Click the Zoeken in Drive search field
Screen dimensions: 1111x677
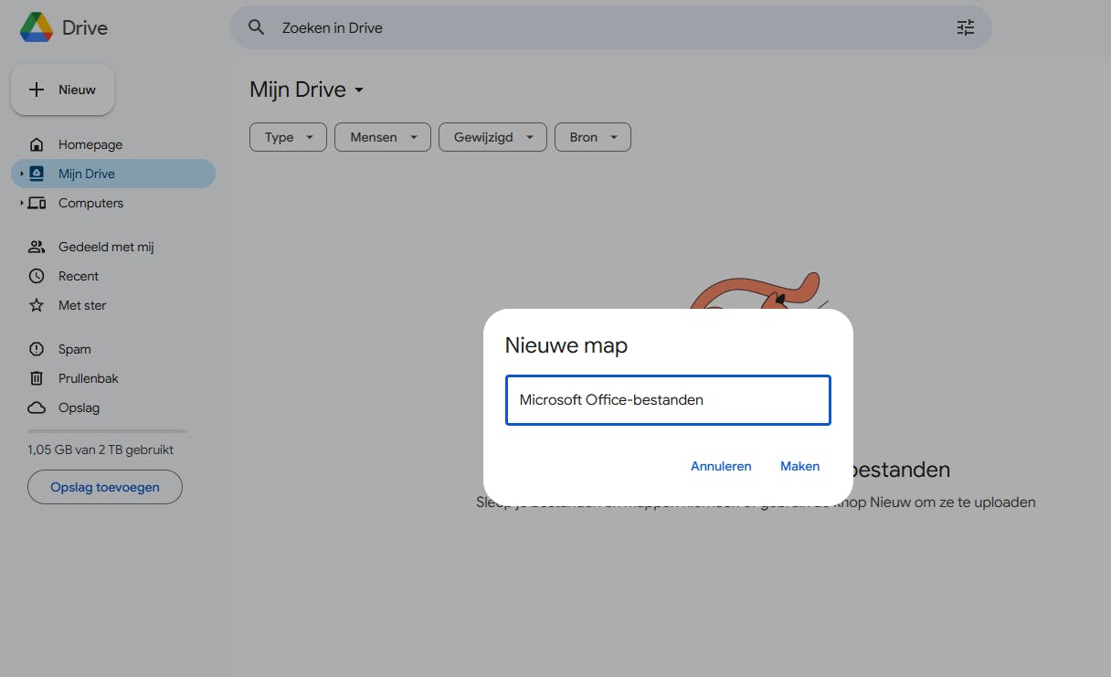coord(611,27)
